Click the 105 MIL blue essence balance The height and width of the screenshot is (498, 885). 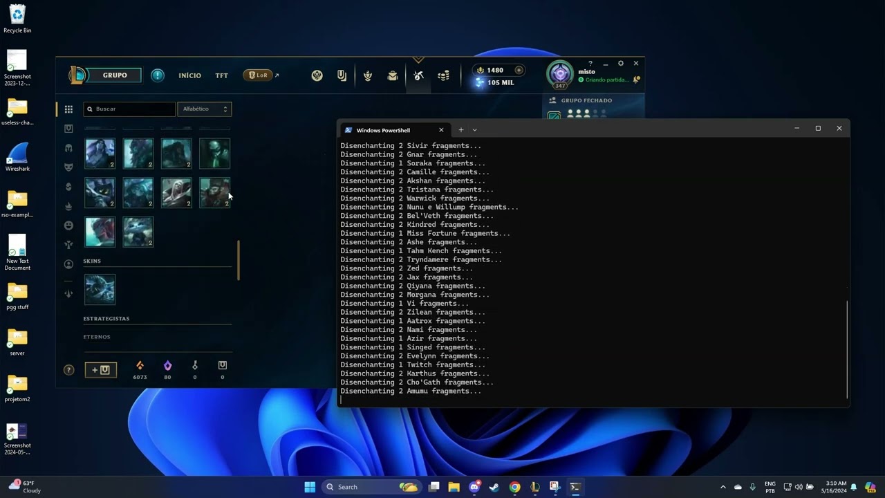(501, 82)
